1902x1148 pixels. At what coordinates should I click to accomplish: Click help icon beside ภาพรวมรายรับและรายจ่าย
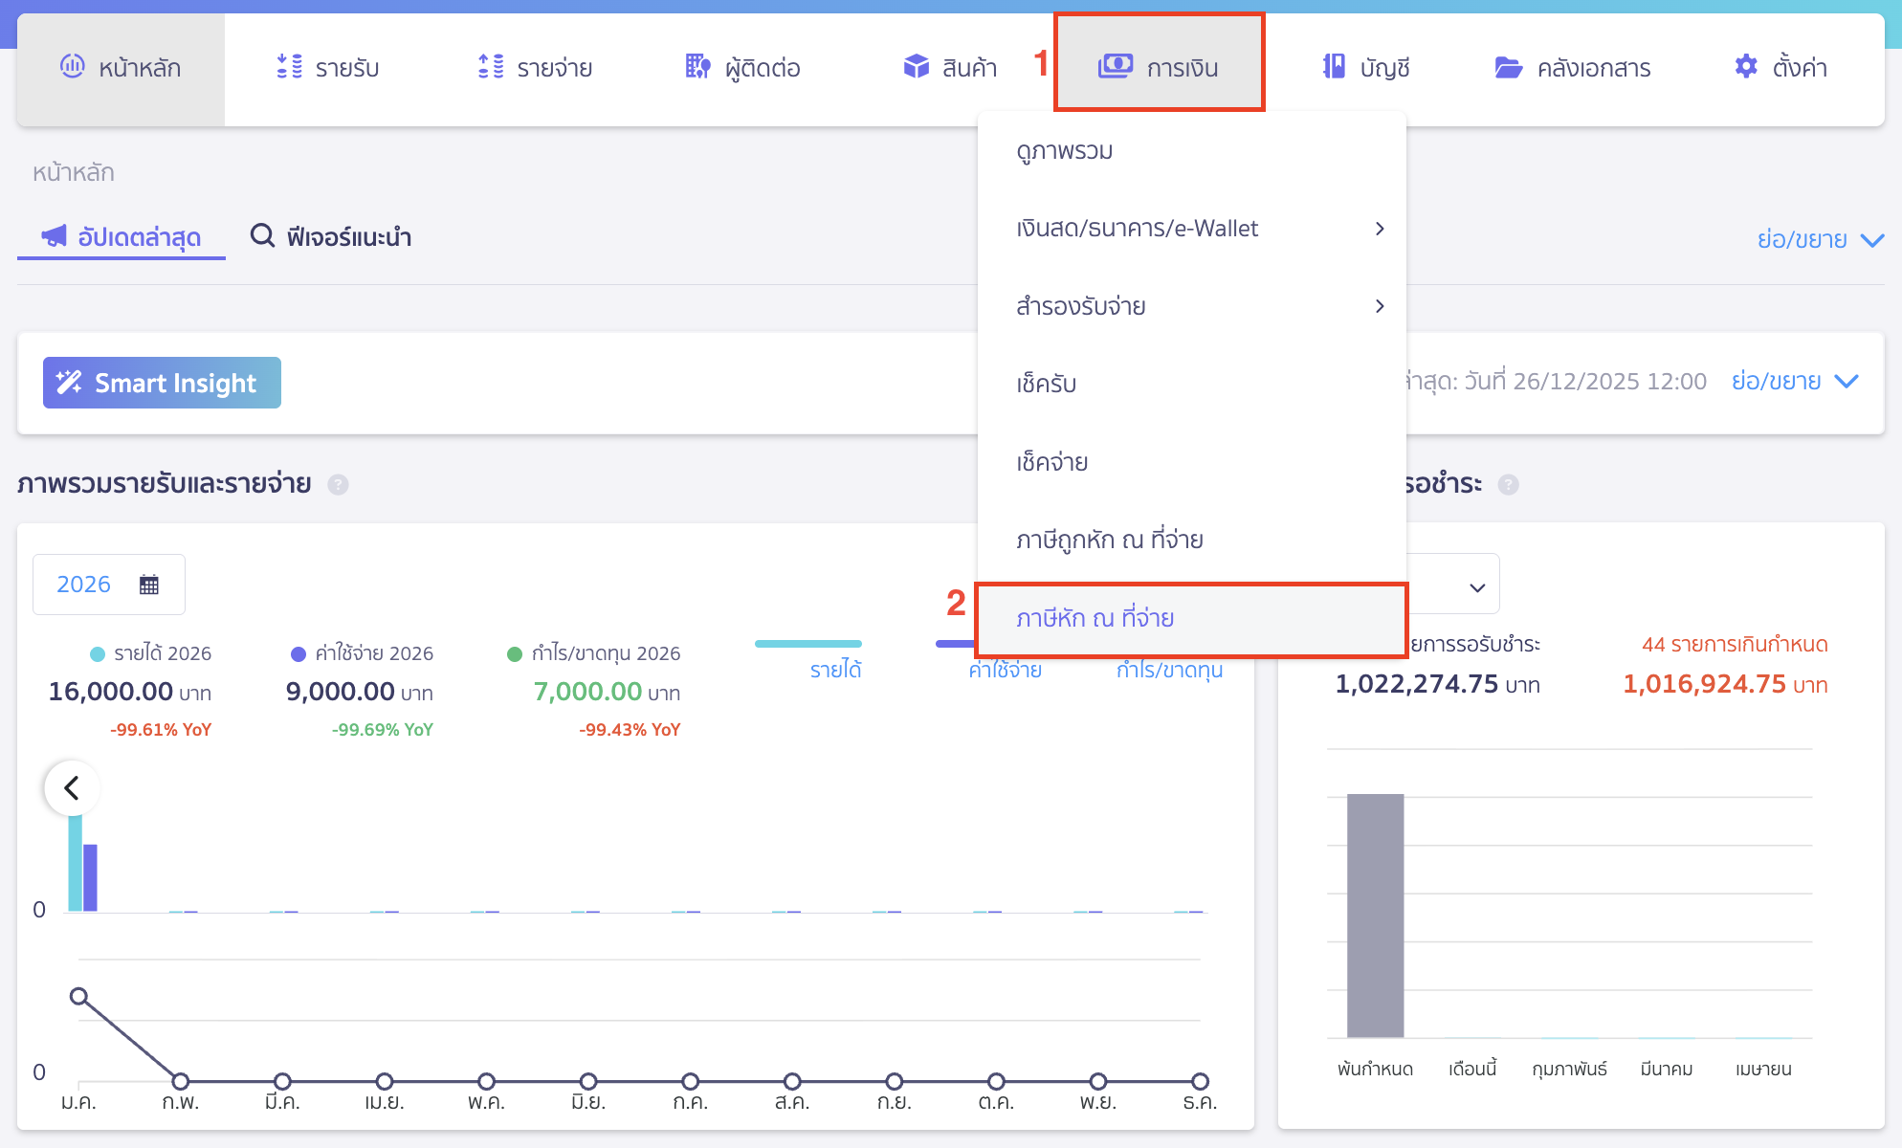point(338,485)
